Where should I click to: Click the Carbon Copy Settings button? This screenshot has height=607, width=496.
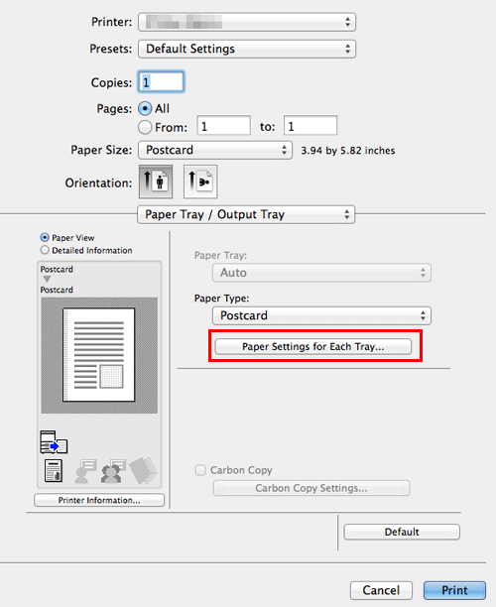(x=311, y=488)
